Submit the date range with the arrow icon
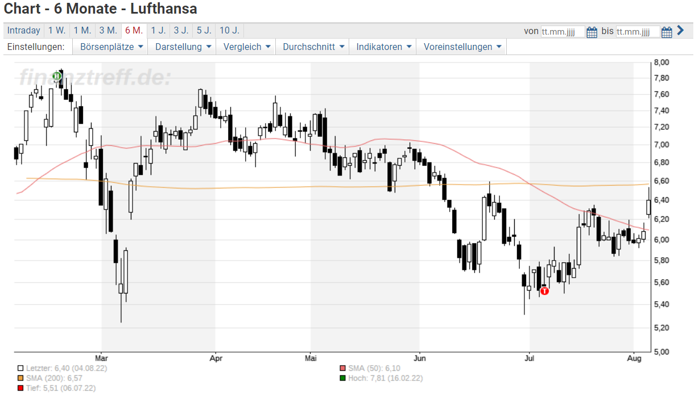The image size is (699, 402). click(x=680, y=31)
